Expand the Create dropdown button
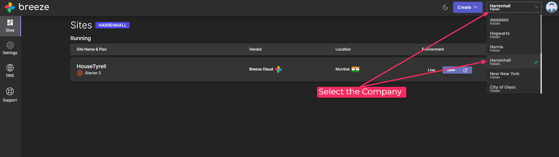This screenshot has height=157, width=559. click(467, 7)
